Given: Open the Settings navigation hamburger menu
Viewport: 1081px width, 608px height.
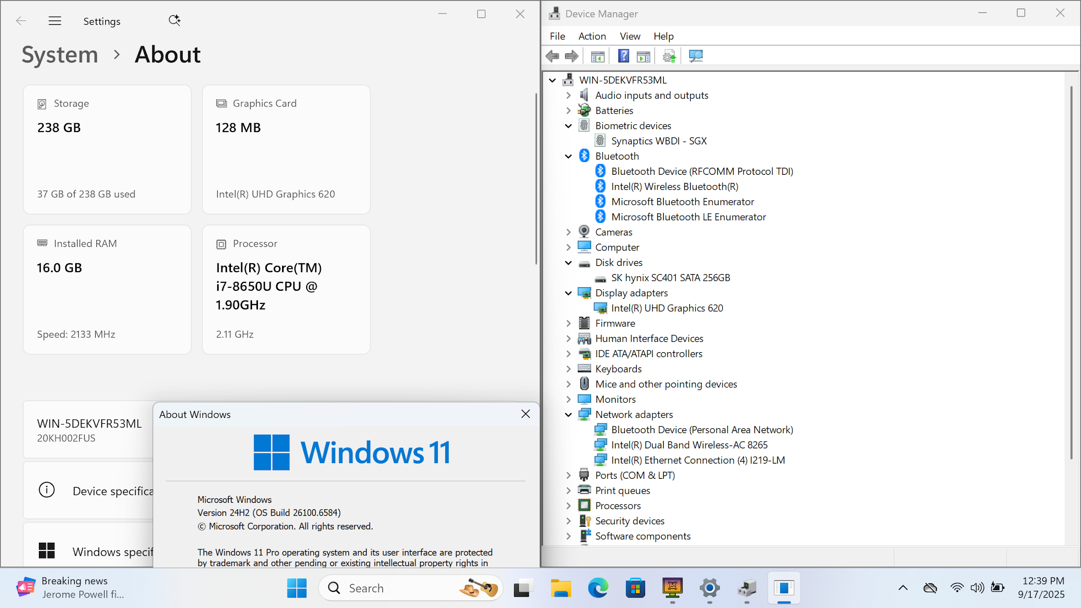Looking at the screenshot, I should pos(55,21).
